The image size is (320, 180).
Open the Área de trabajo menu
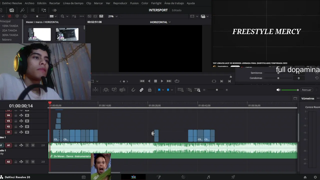pyautogui.click(x=174, y=3)
